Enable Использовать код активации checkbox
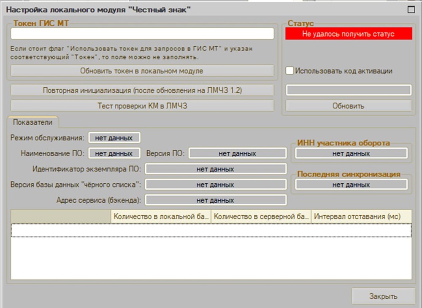 click(290, 71)
